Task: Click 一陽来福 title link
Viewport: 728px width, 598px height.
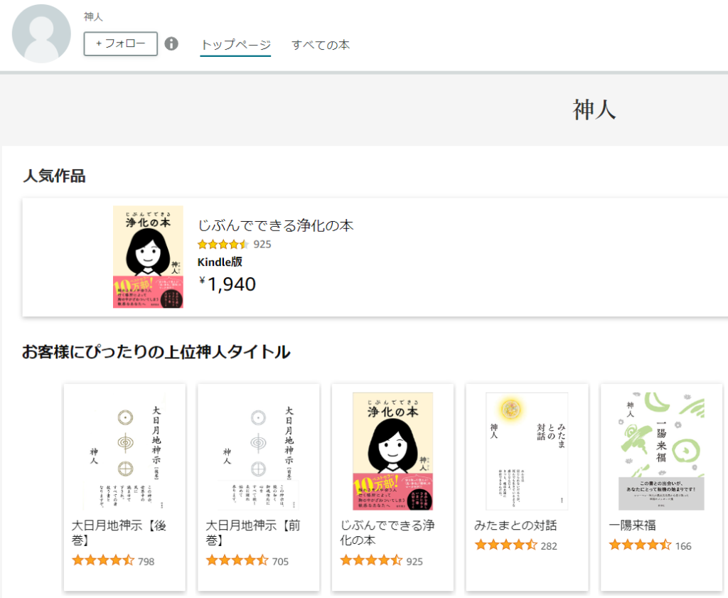Action: coord(633,525)
